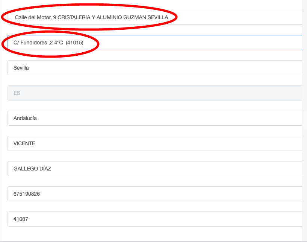Click the (41015) text in second address
Image resolution: width=307 pixels, height=242 pixels.
pyautogui.click(x=74, y=43)
